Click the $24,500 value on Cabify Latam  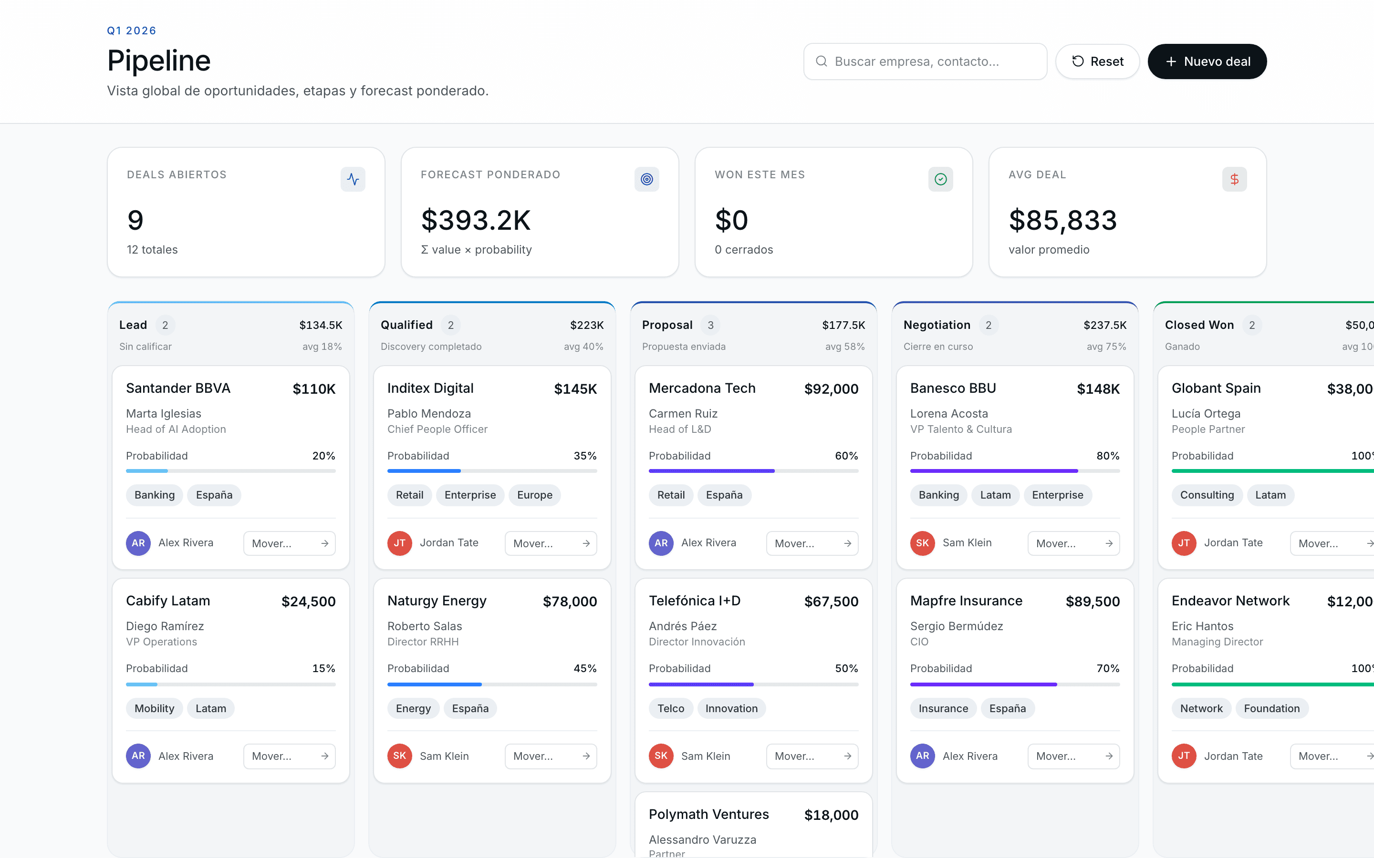click(308, 602)
